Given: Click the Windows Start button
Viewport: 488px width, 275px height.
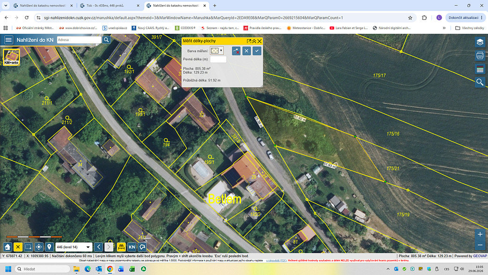Looking at the screenshot, I should (8, 269).
